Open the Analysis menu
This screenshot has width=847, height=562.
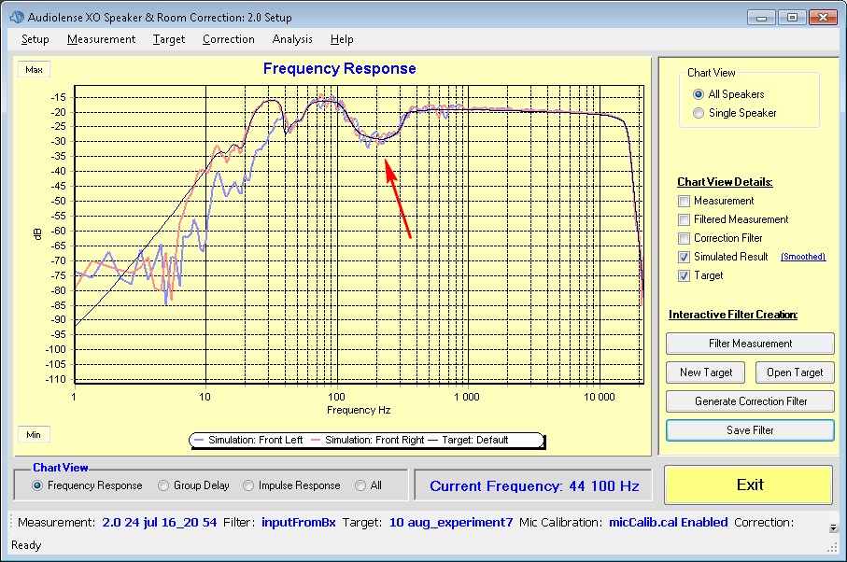tap(292, 39)
